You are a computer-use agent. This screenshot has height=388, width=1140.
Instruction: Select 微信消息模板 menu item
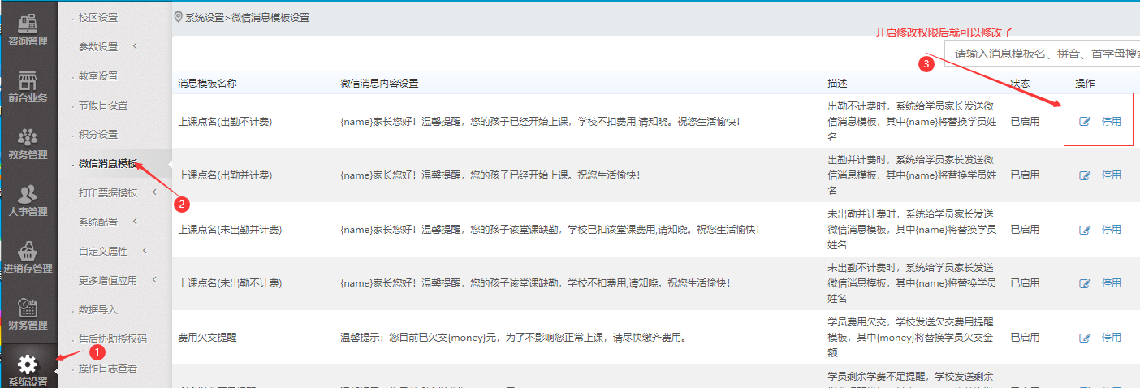coord(108,163)
